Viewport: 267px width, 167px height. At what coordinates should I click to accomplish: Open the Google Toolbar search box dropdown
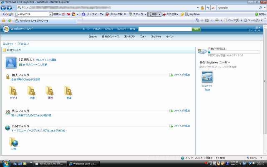(50, 14)
